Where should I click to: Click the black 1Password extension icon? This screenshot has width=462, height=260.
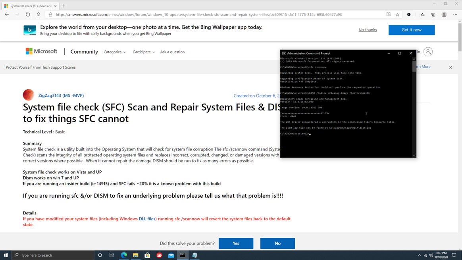coord(409,14)
